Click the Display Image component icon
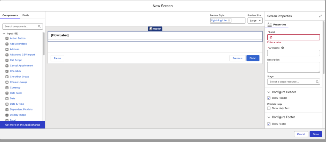Screen dimensions: 326x142 pos(7,115)
